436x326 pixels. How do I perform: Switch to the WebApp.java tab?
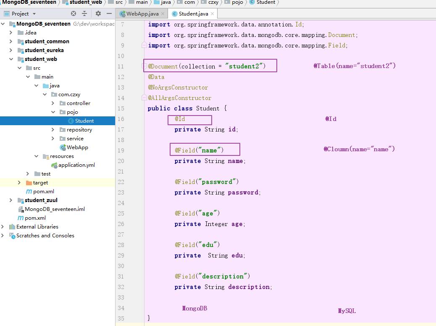point(142,14)
